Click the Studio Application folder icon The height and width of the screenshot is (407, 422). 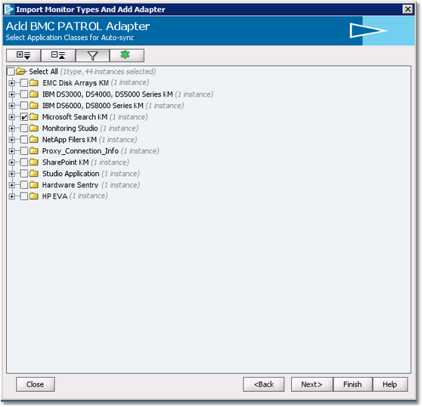34,173
